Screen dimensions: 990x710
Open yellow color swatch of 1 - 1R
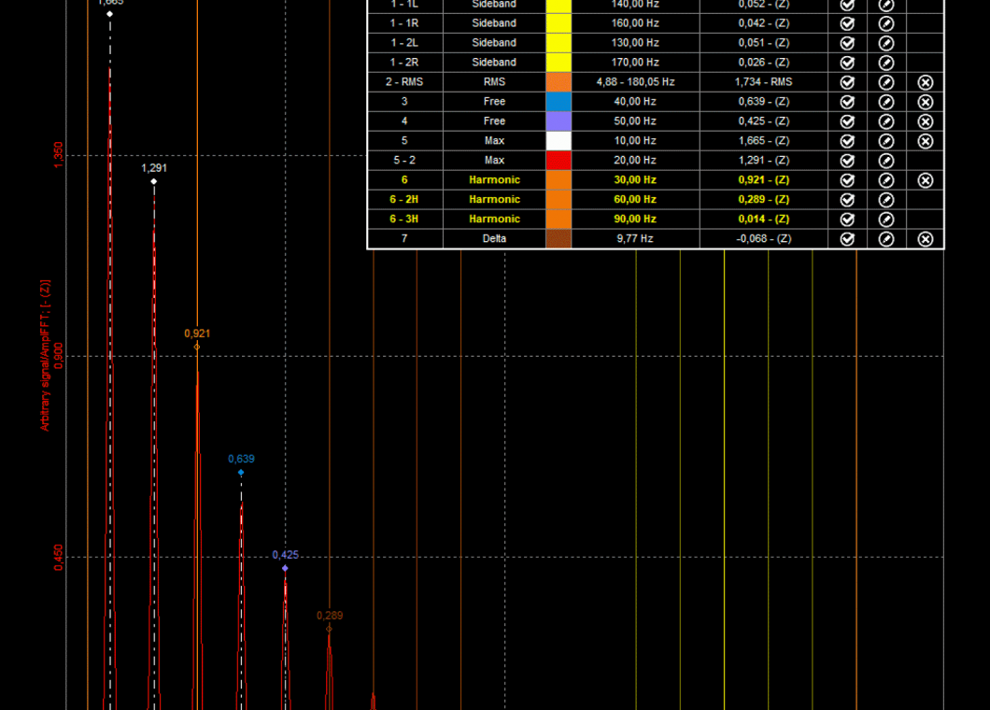559,23
